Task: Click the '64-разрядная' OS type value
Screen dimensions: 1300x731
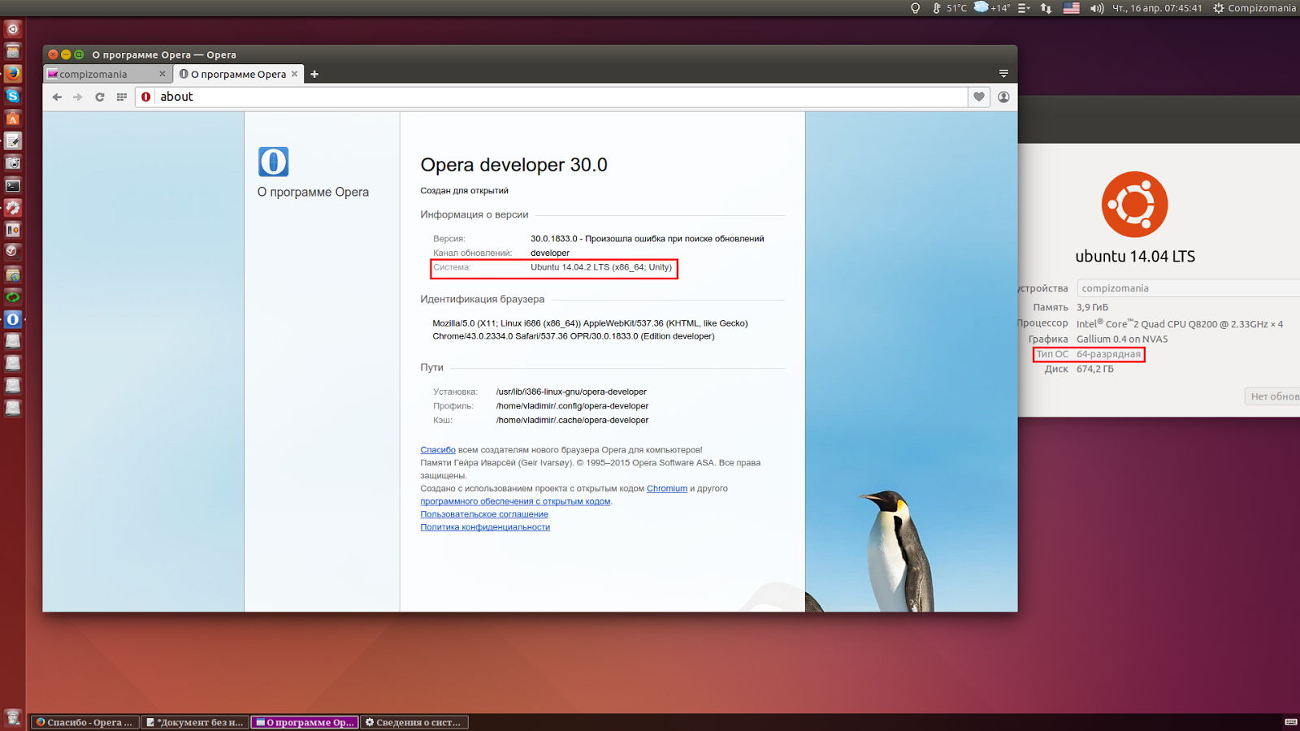Action: pos(1108,354)
